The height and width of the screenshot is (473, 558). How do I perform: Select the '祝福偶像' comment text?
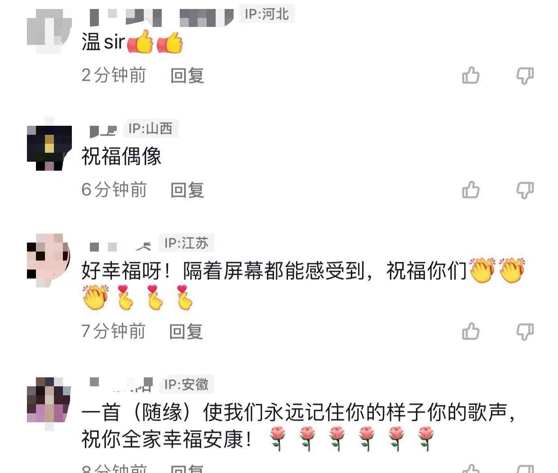coord(121,156)
